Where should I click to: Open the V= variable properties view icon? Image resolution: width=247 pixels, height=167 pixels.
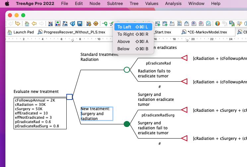coord(172,23)
